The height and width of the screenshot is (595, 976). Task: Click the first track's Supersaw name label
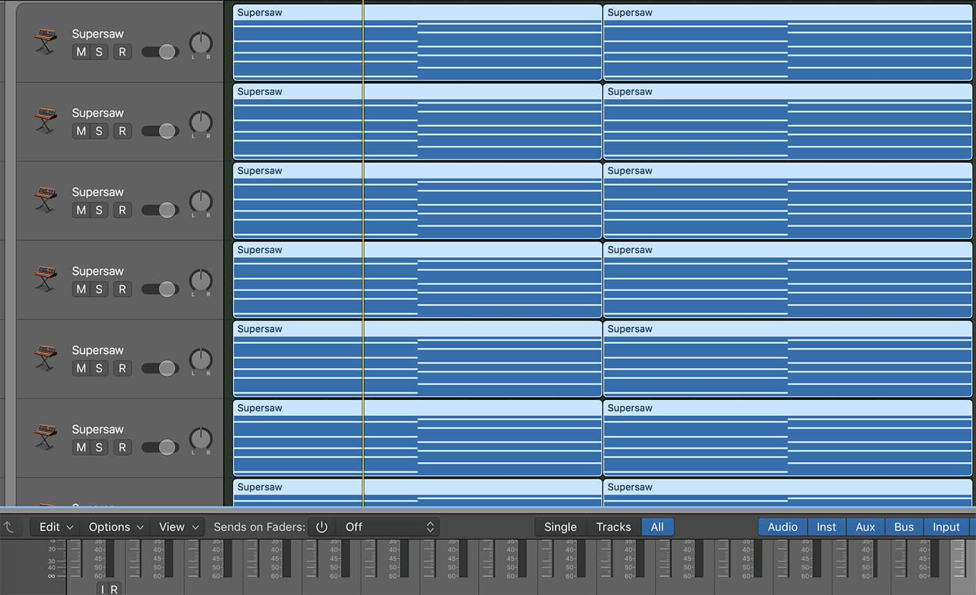coord(98,34)
